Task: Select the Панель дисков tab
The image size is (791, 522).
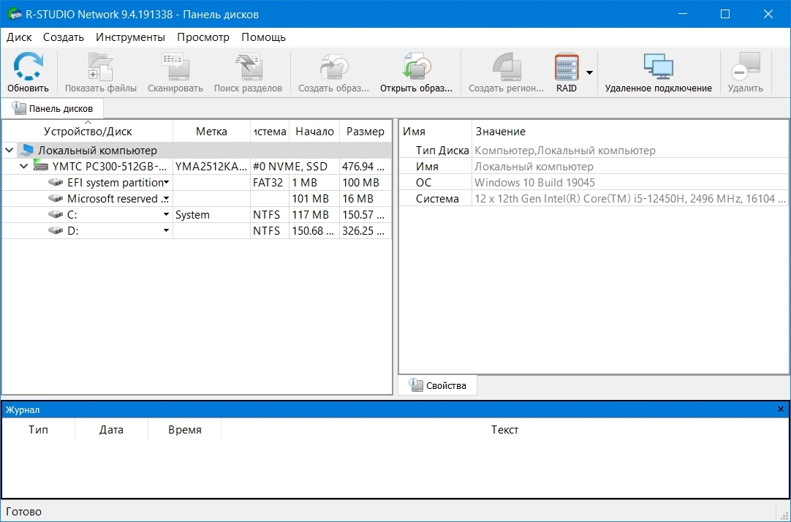Action: coord(53,108)
